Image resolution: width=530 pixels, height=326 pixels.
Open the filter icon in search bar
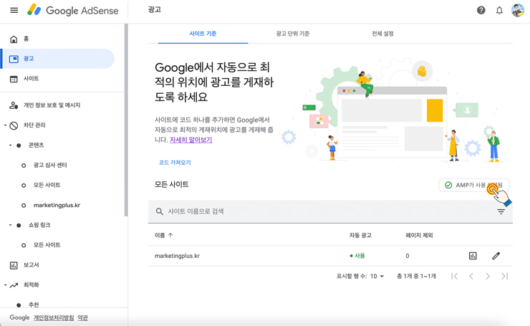pos(501,211)
